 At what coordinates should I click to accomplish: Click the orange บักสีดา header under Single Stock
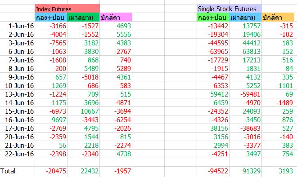278,17
